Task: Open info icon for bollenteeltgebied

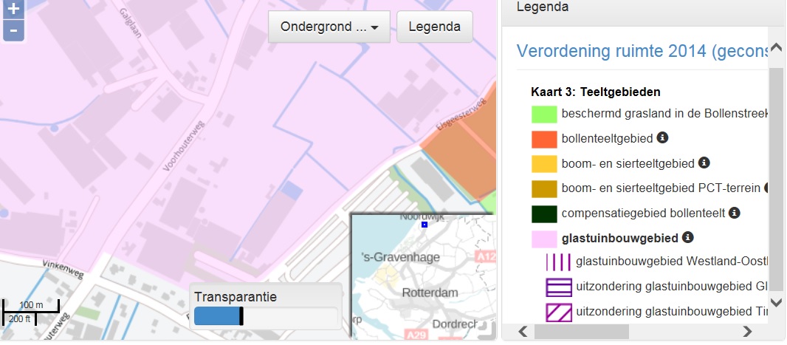Action: click(x=662, y=137)
